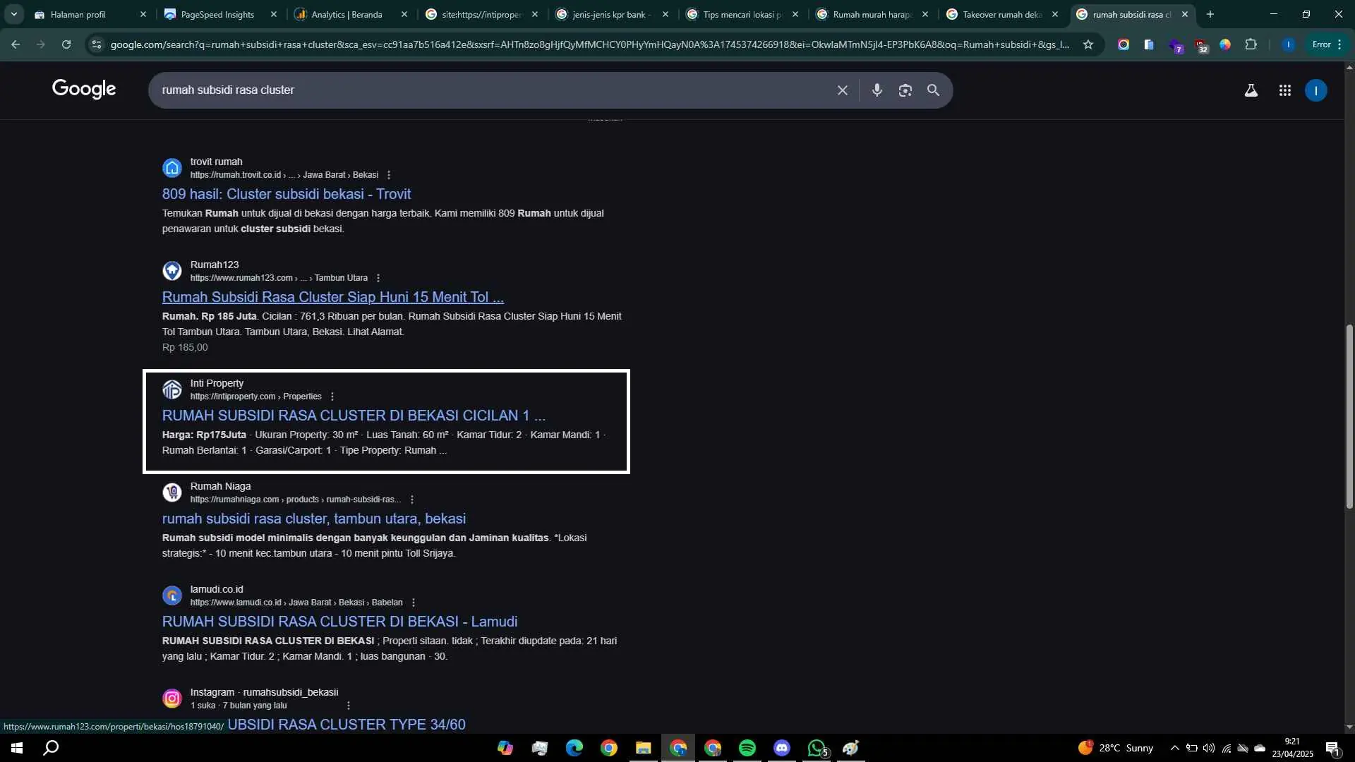1355x762 pixels.
Task: Open Search Labs flask icon
Action: coord(1251,90)
